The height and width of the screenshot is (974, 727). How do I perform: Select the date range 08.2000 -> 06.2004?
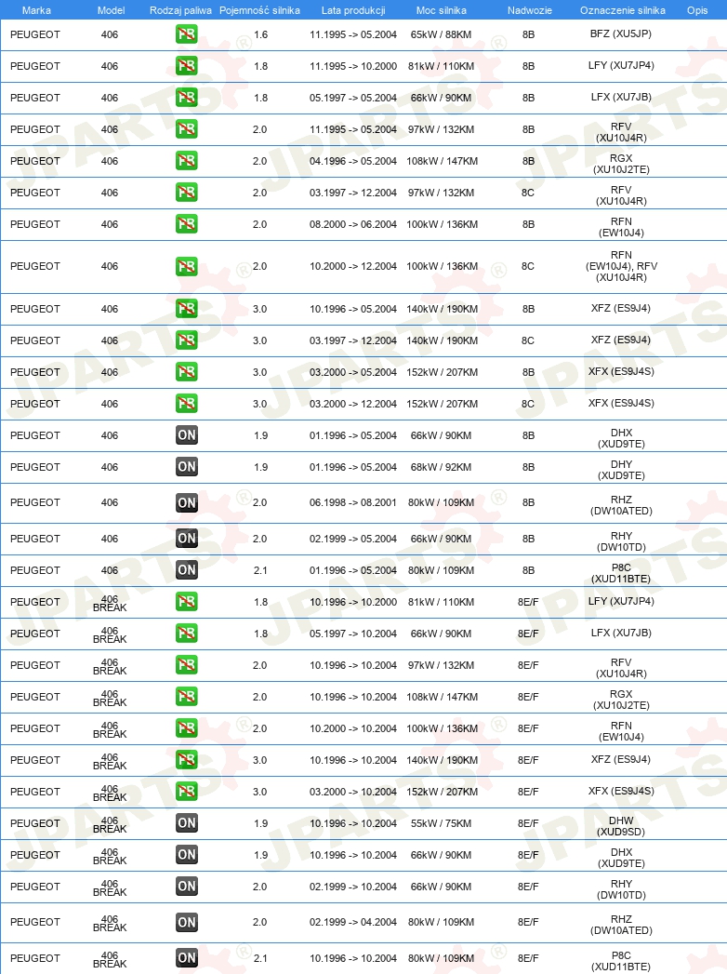coord(353,224)
